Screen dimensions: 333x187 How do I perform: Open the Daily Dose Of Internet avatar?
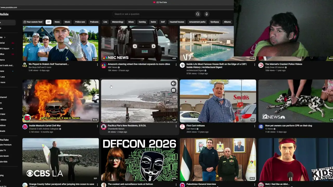point(261,65)
